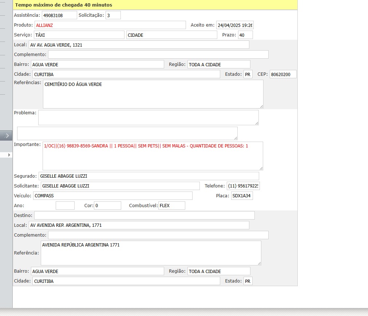Select the Telefone field

point(243,186)
